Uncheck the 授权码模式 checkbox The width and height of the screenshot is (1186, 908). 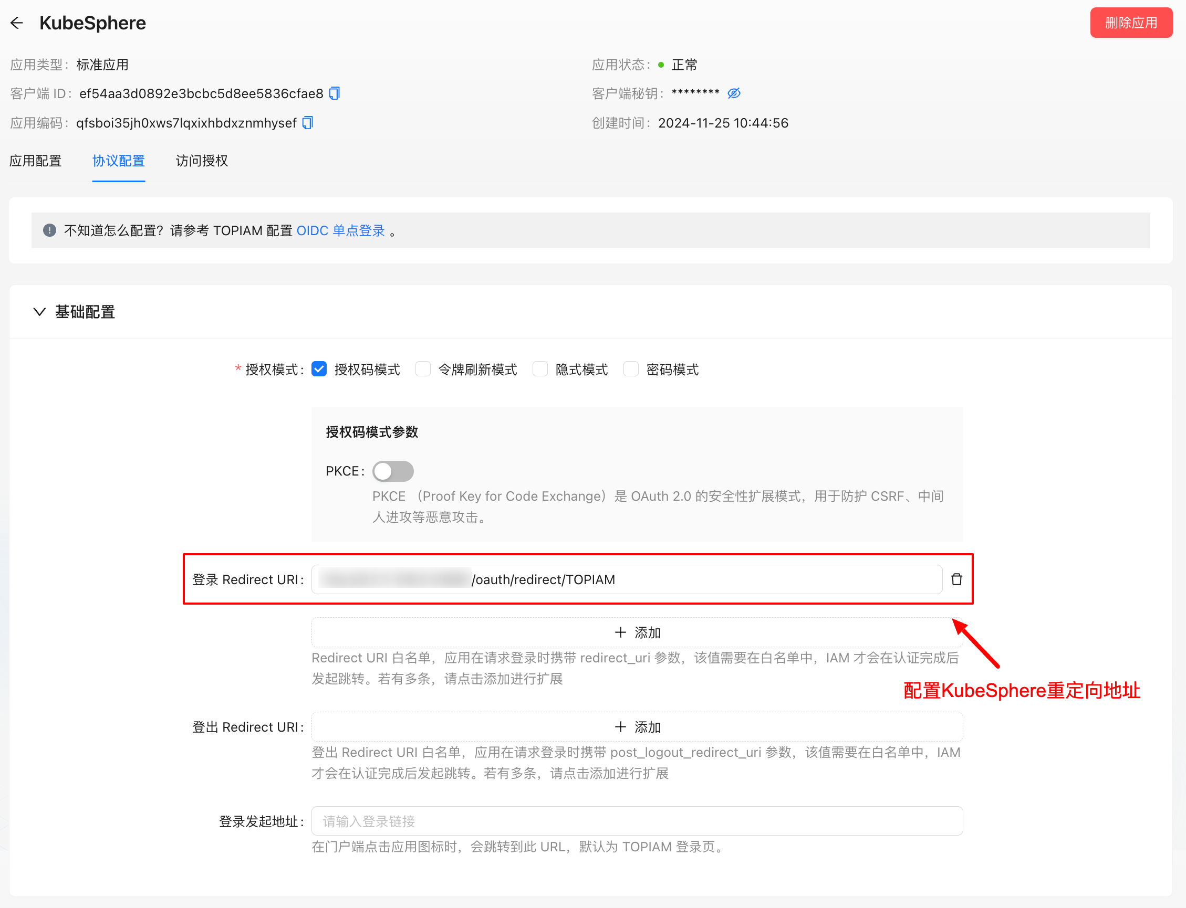click(x=320, y=369)
